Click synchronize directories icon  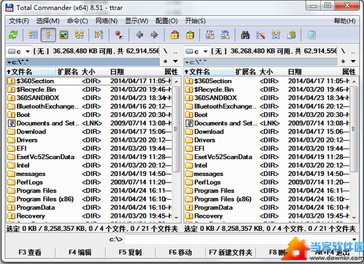click(x=276, y=35)
